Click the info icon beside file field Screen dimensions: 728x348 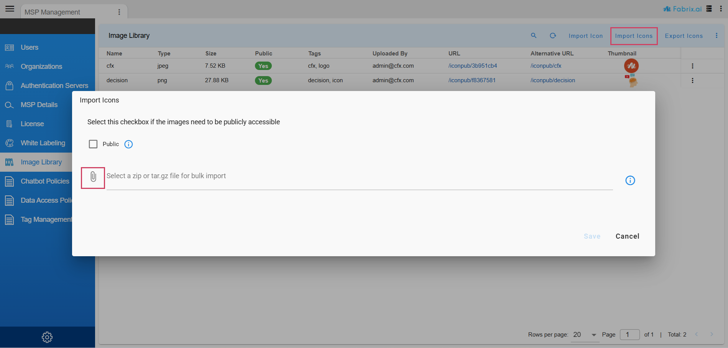coord(630,181)
